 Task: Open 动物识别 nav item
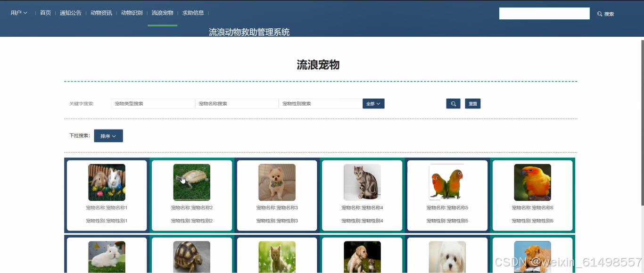click(x=132, y=13)
